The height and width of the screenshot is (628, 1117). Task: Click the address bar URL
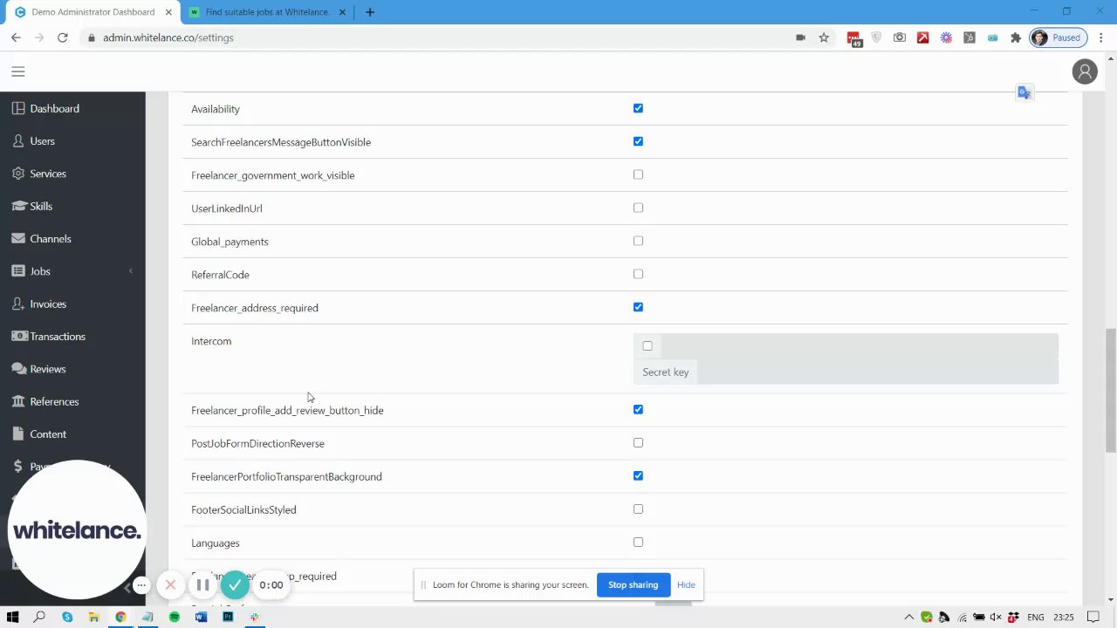(168, 38)
